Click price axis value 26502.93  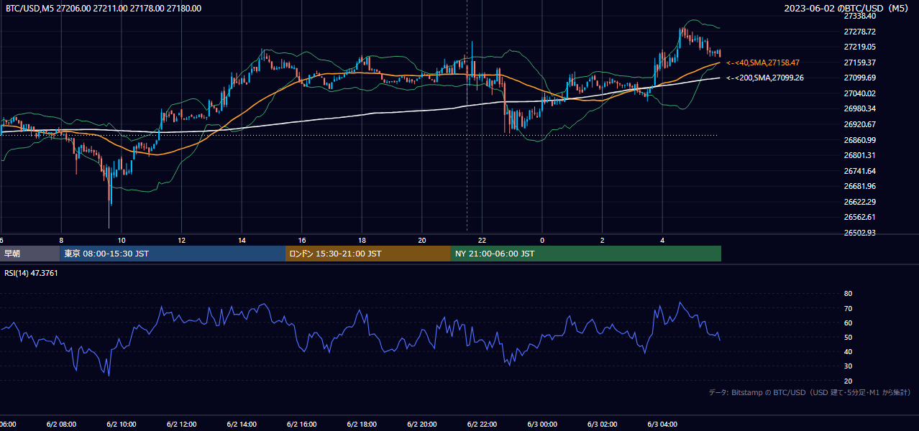(x=859, y=233)
